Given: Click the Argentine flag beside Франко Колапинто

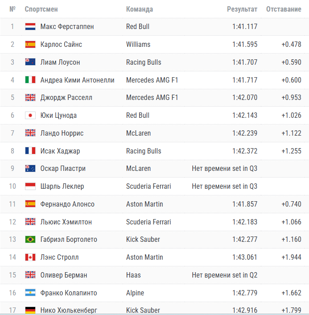Looking at the screenshot, I should (x=30, y=293).
